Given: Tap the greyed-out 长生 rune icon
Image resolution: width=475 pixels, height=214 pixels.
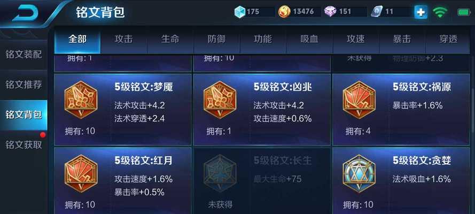Looking at the screenshot, I should point(220,173).
